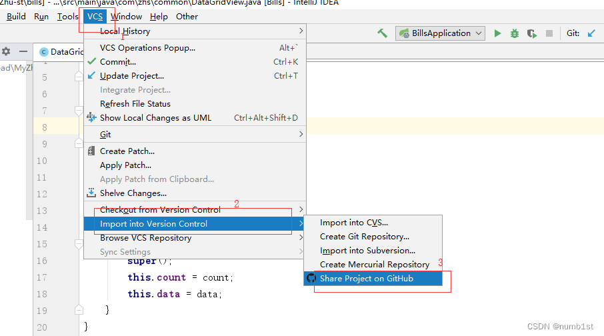Screen dimensions: 604x336
Task: Select Import into Version Control
Action: click(x=195, y=223)
